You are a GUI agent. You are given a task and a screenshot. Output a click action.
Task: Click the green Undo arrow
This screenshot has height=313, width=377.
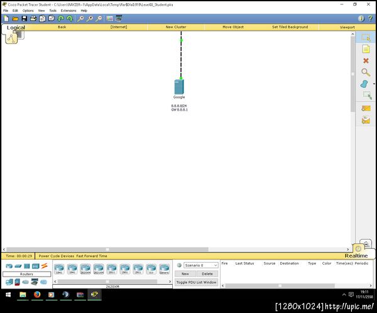(x=61, y=18)
